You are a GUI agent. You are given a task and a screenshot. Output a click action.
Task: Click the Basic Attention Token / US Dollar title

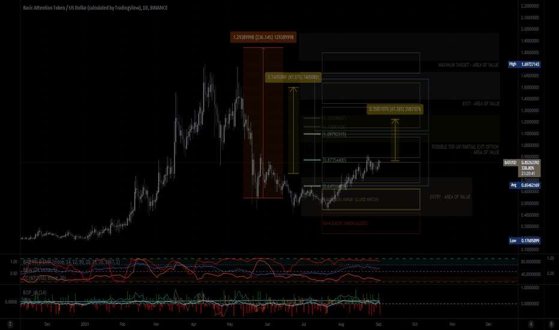pos(95,8)
